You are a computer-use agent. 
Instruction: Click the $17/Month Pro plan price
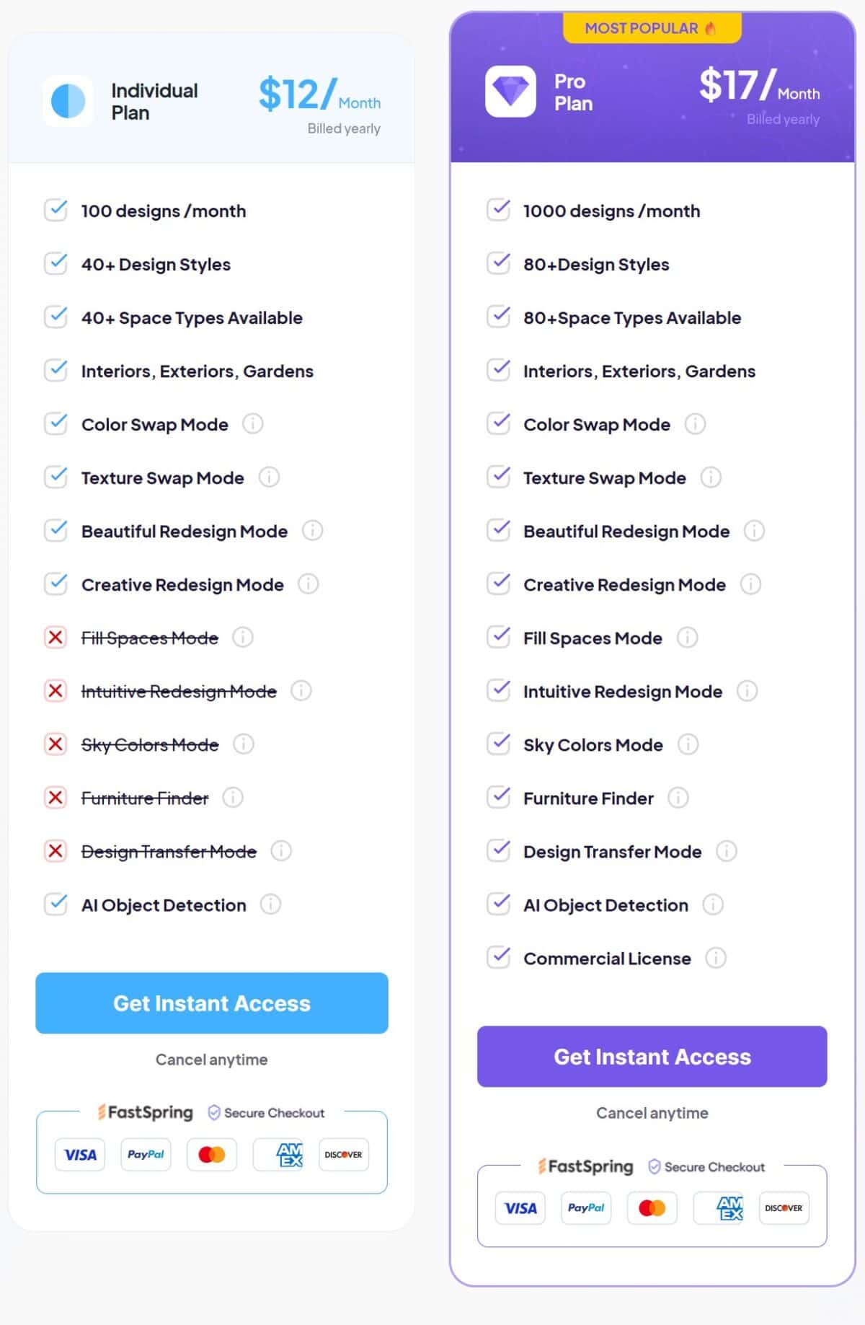pyautogui.click(x=759, y=87)
